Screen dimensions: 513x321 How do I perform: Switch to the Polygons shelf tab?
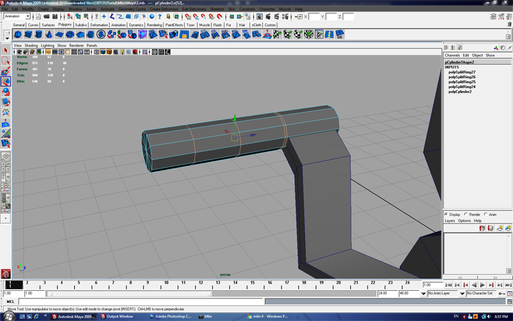tap(65, 24)
